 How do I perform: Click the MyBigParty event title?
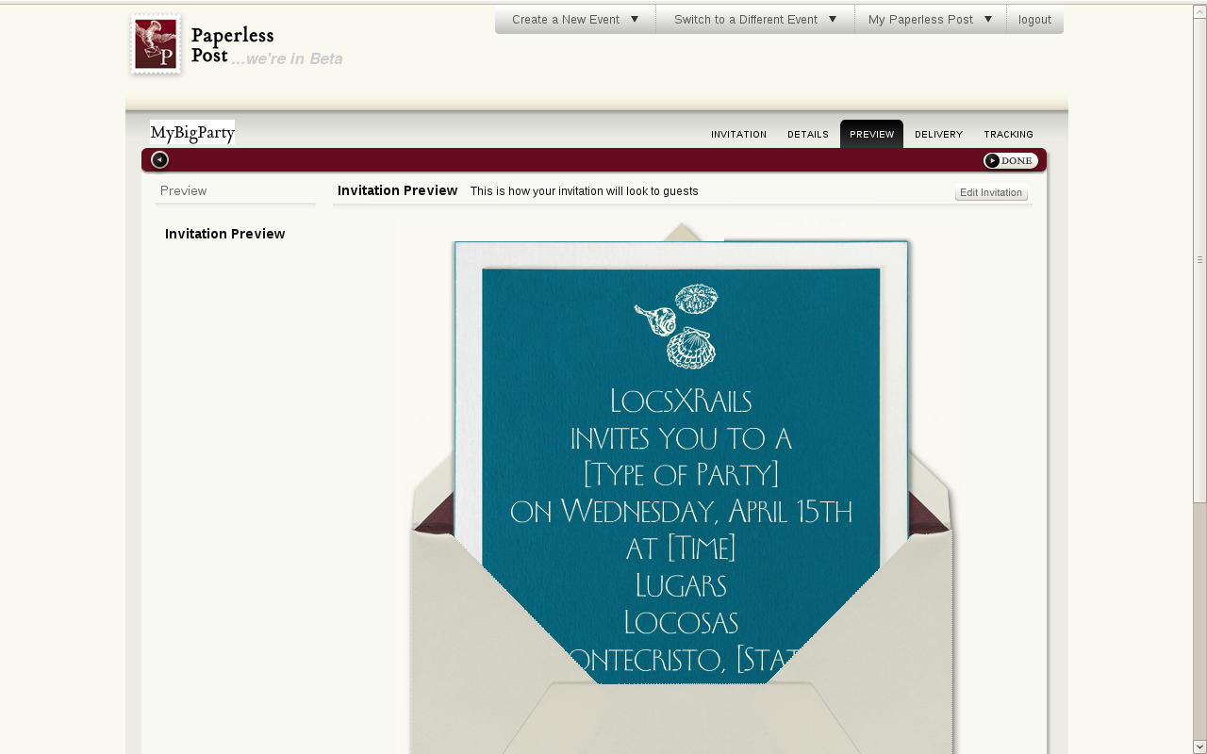pyautogui.click(x=192, y=133)
